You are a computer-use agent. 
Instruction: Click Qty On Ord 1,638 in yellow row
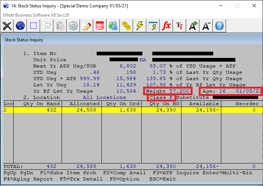[128, 110]
